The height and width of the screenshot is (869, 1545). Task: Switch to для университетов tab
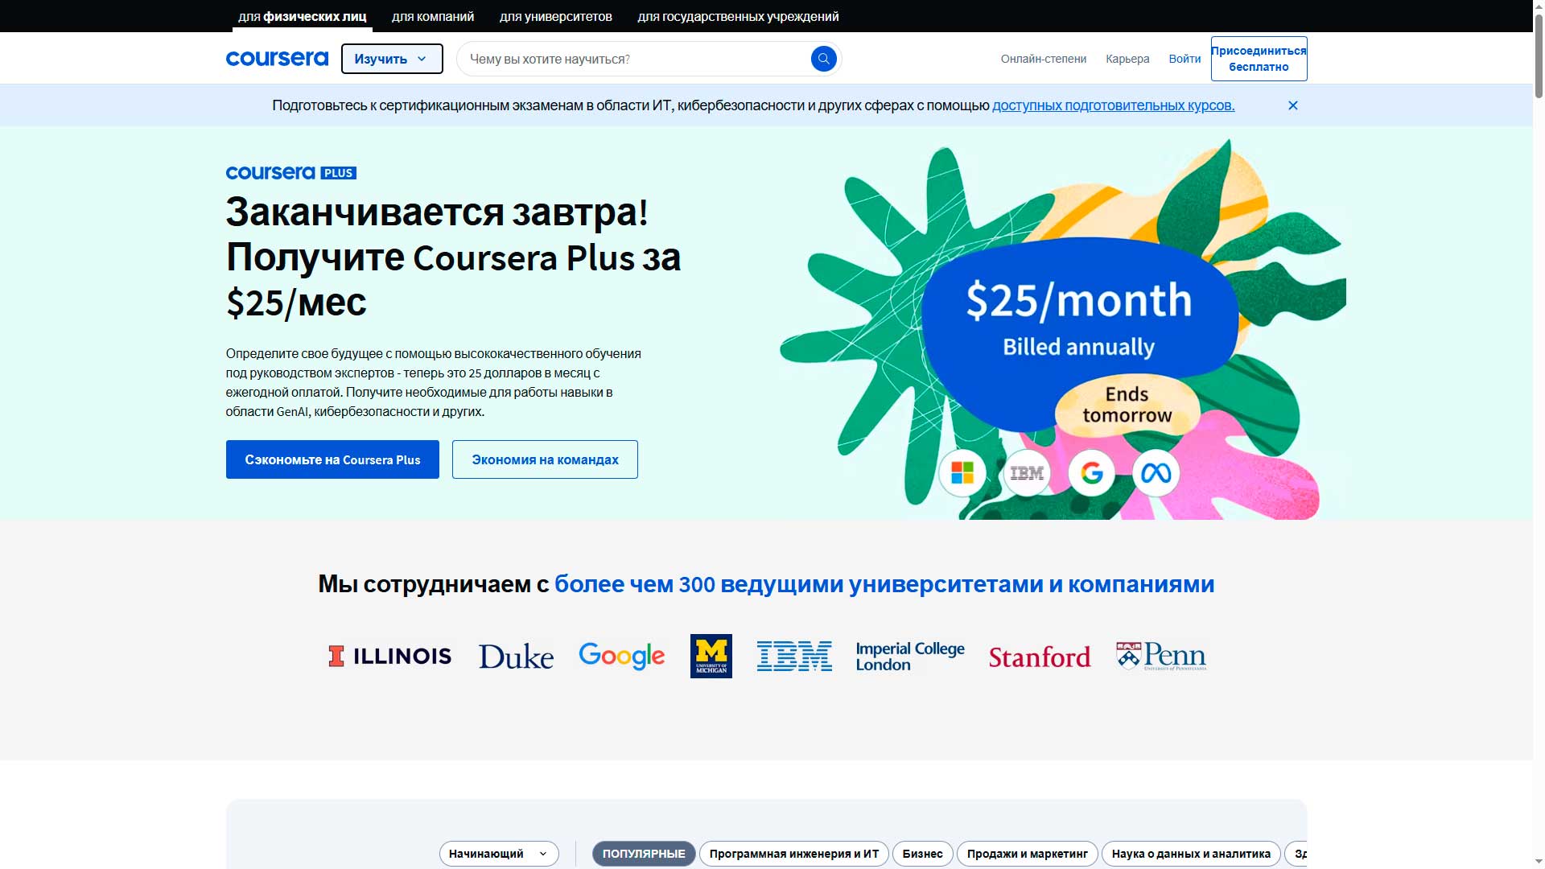point(556,16)
